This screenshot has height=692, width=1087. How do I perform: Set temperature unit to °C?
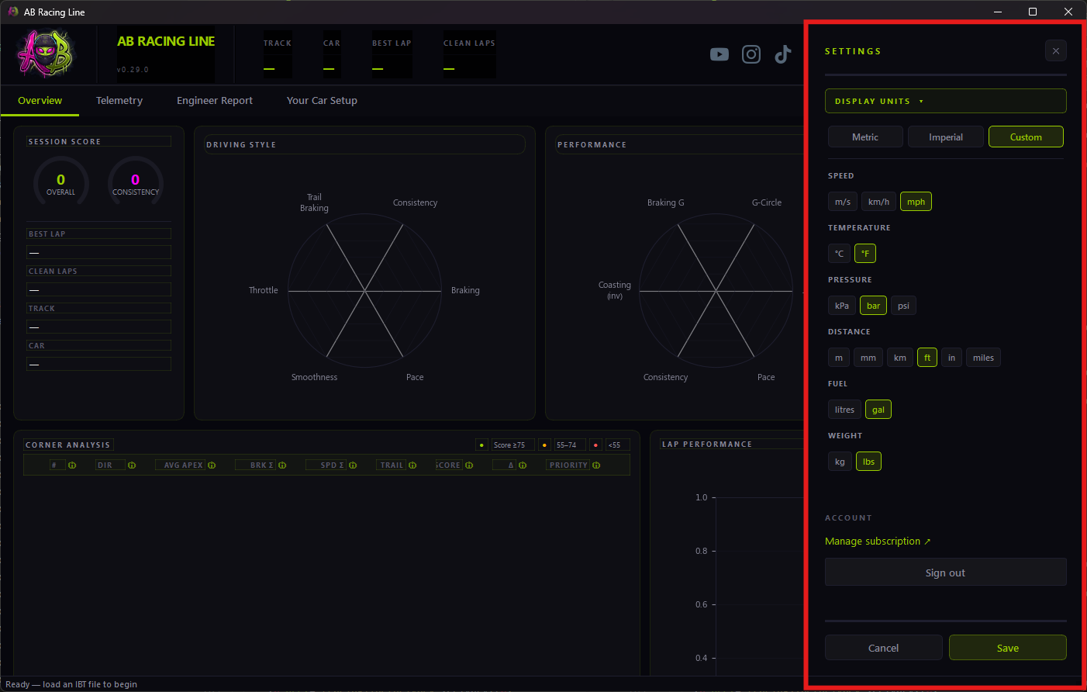839,254
